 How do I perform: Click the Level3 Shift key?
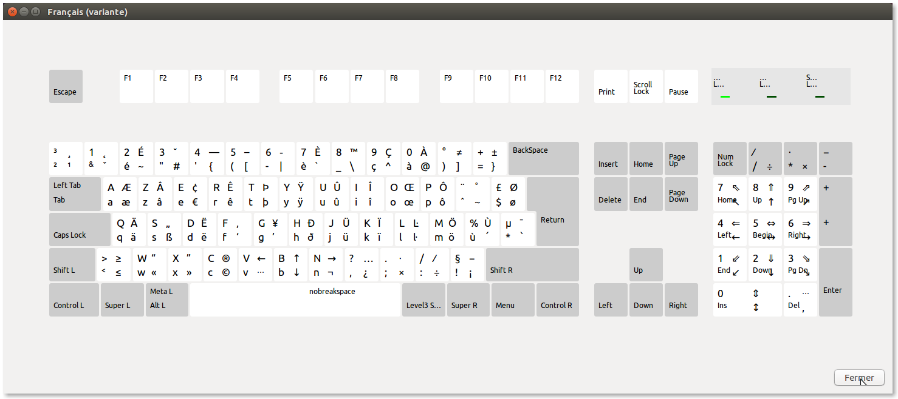tap(423, 300)
